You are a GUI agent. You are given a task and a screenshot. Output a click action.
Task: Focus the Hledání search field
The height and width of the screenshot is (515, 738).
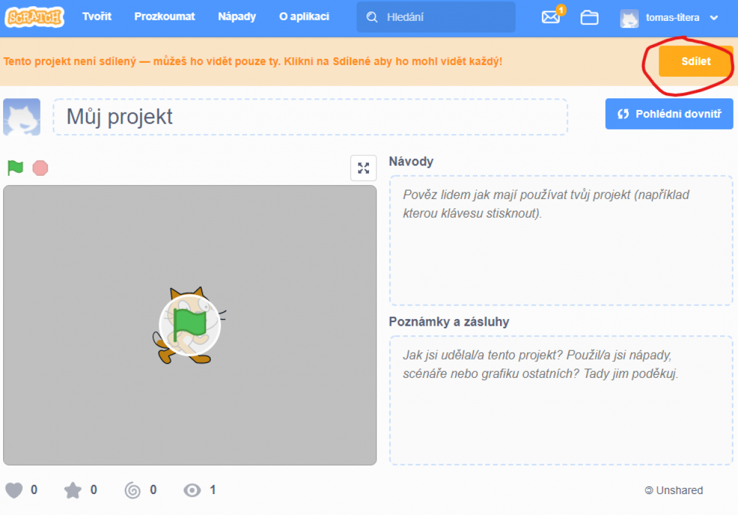click(x=435, y=17)
